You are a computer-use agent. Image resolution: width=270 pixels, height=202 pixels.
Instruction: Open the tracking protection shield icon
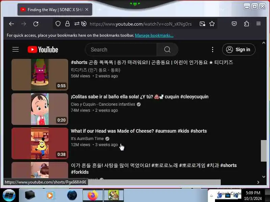pos(58,24)
